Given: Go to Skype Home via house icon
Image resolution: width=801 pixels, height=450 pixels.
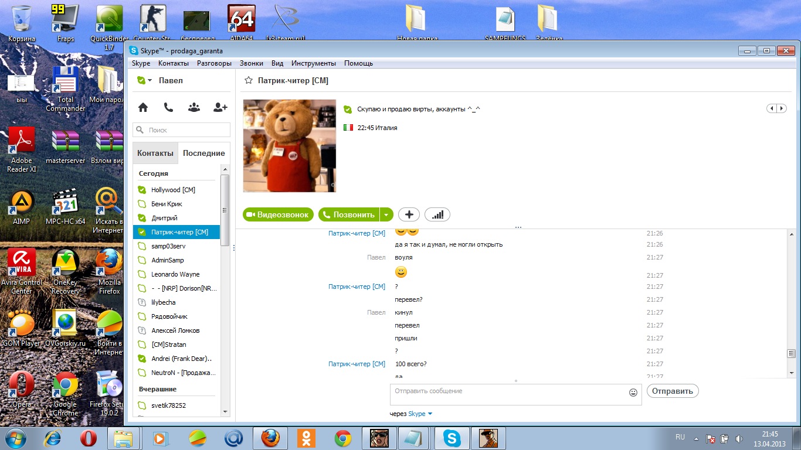Looking at the screenshot, I should 142,107.
